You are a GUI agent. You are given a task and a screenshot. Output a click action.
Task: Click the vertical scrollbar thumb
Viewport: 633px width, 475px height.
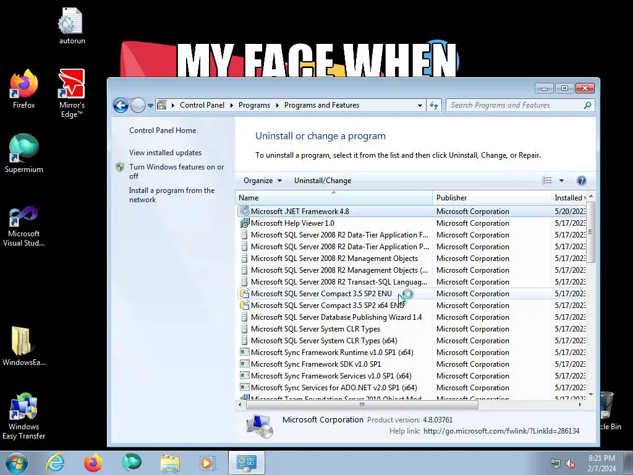click(x=590, y=233)
